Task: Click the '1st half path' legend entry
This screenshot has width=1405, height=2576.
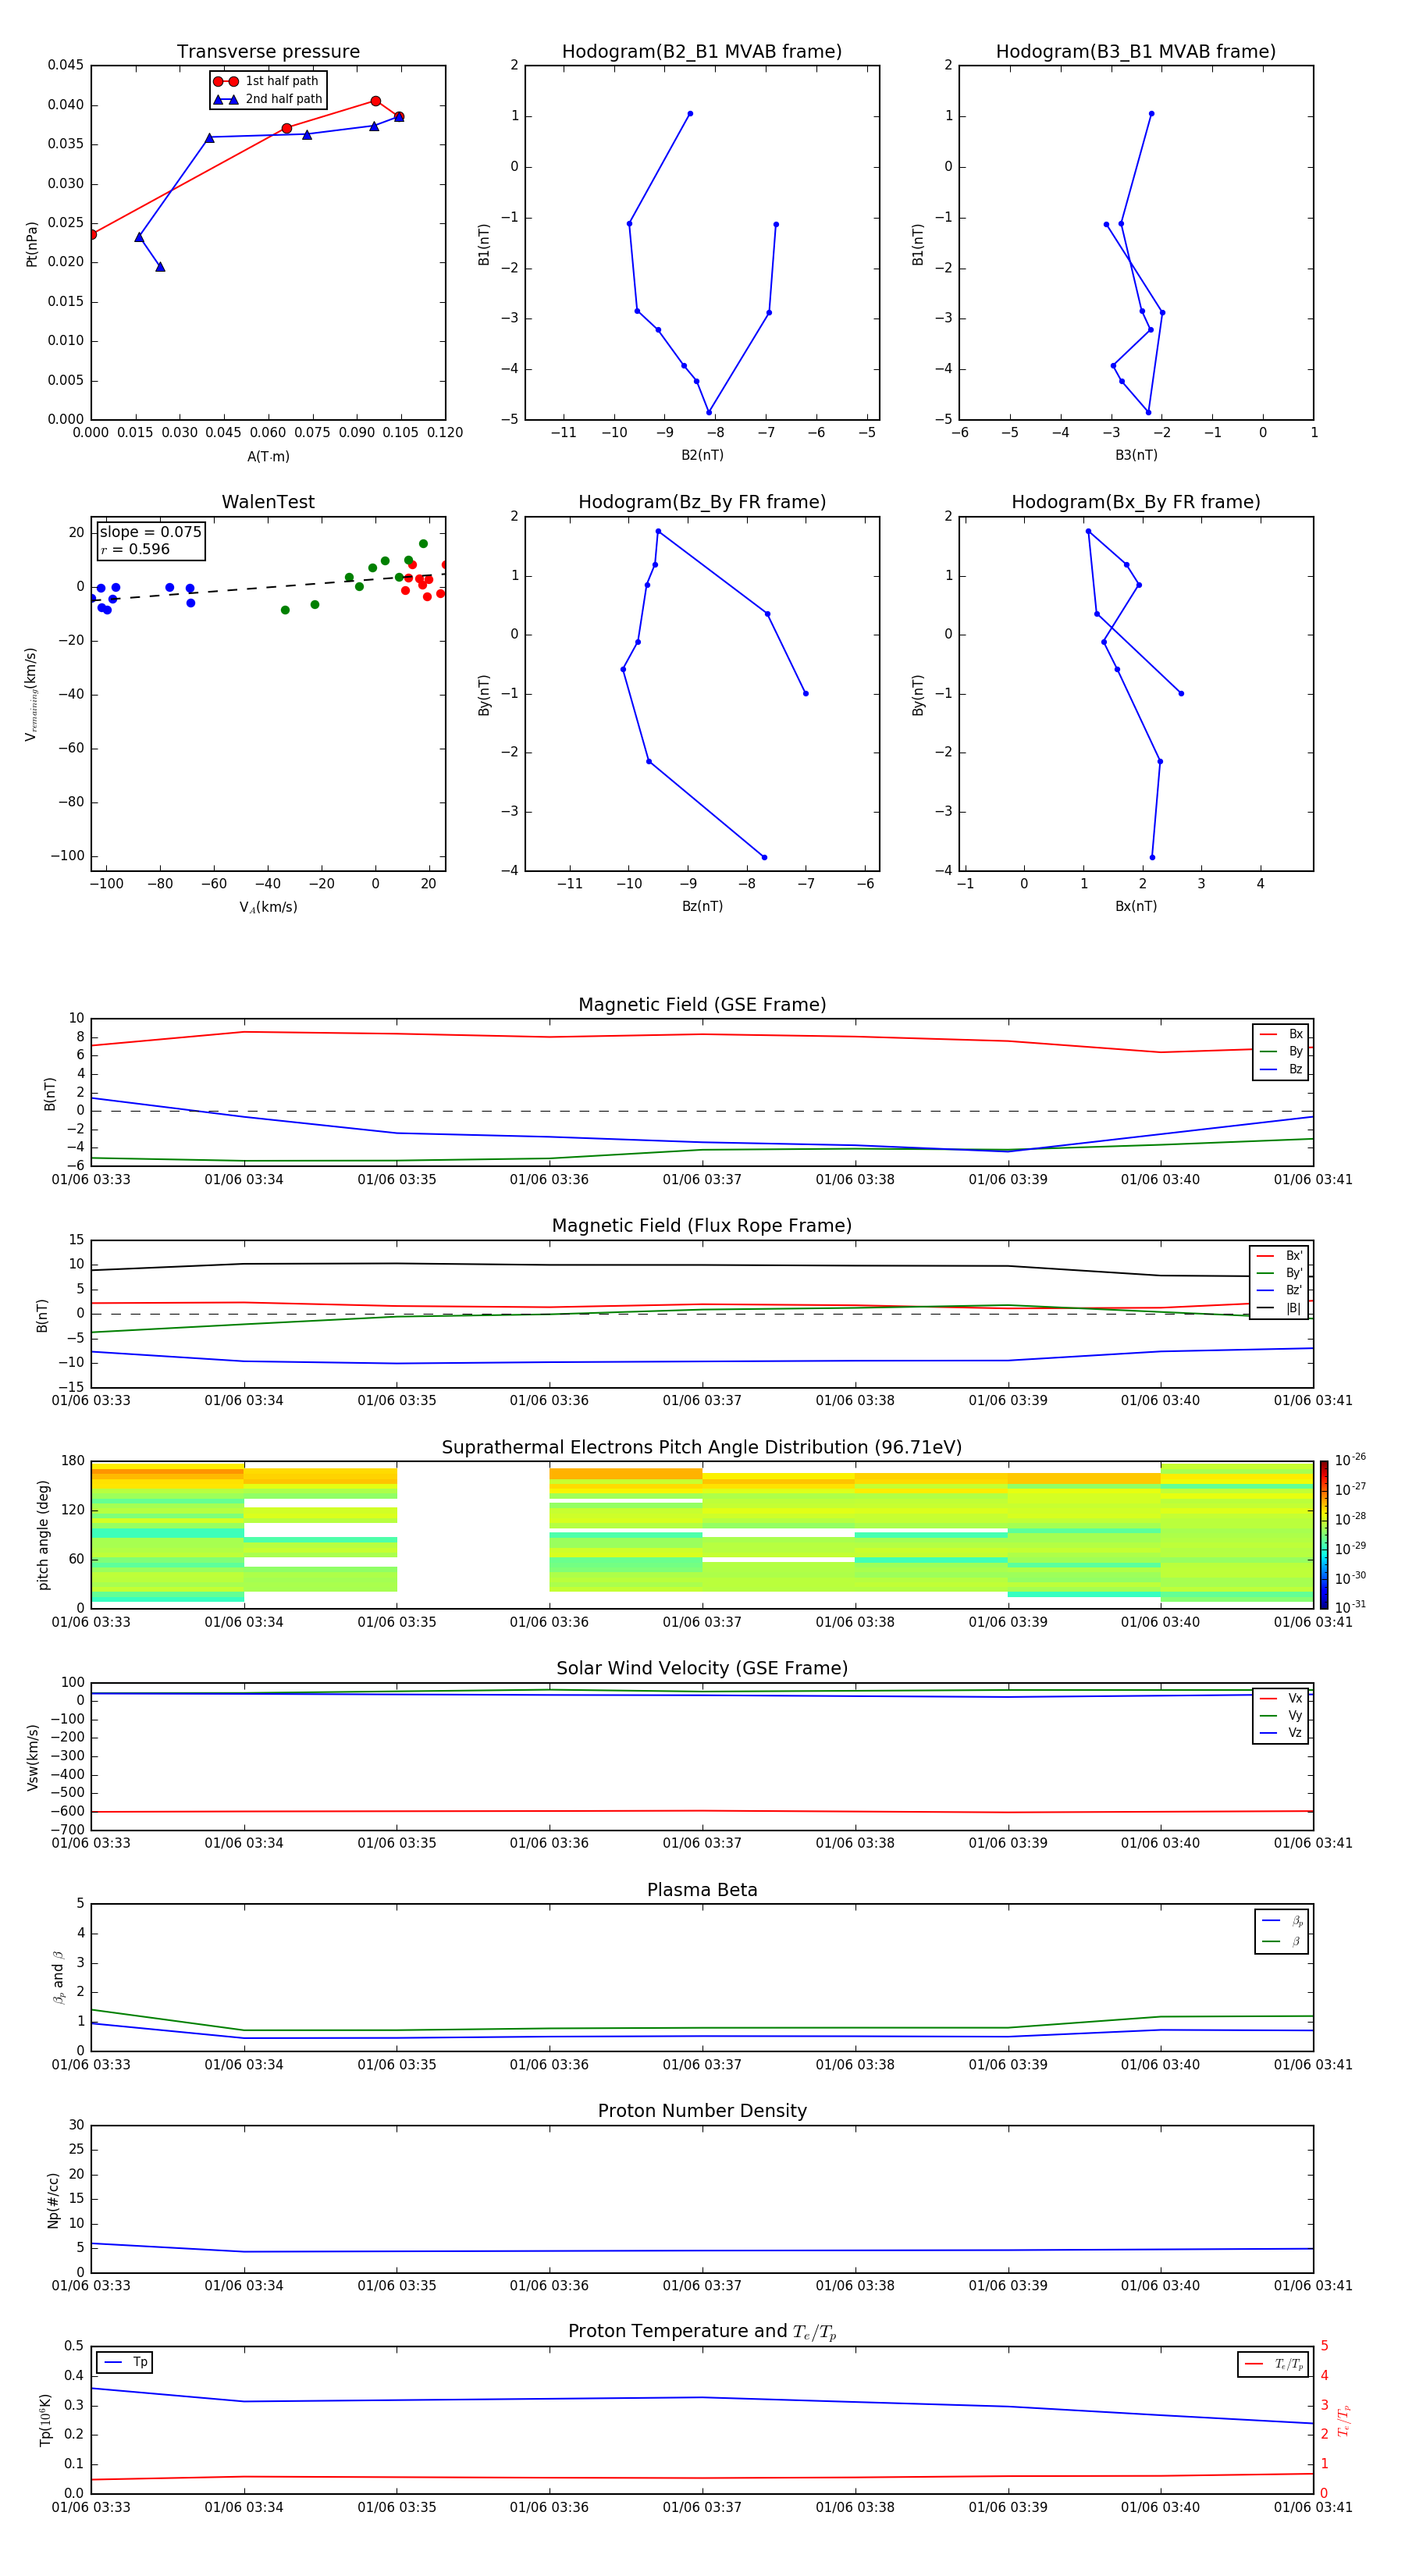Action: pos(266,81)
